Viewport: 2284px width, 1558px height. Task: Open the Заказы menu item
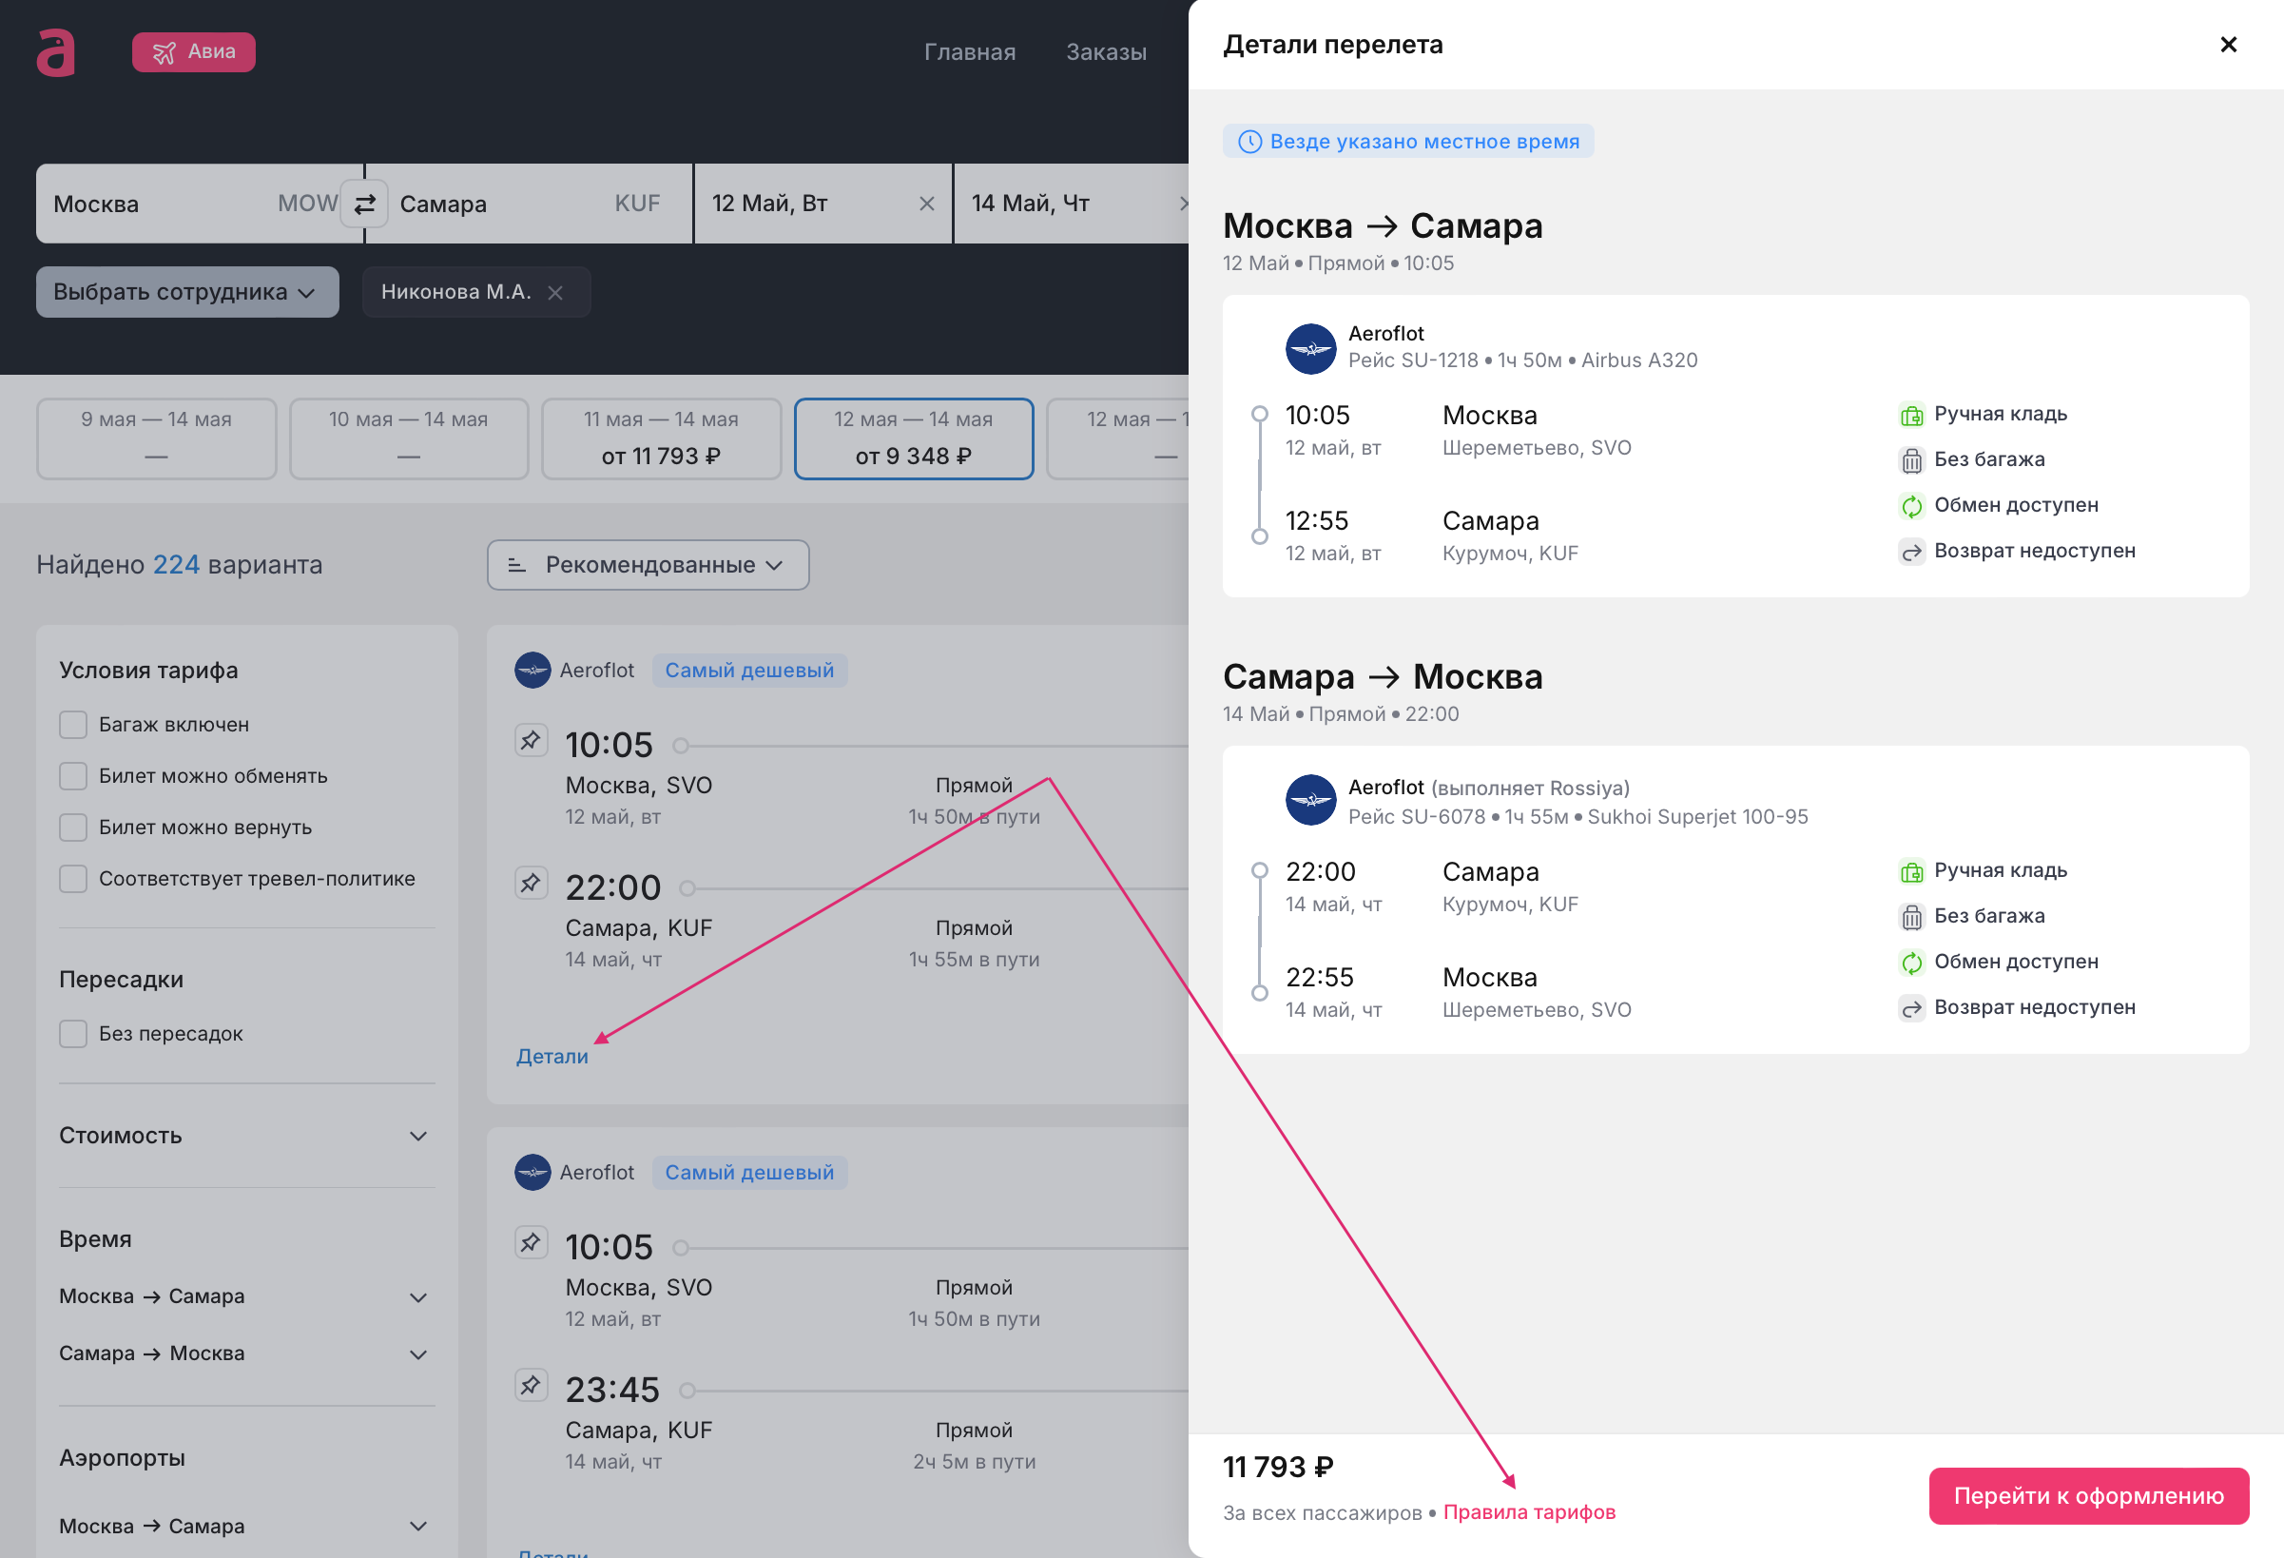[x=1106, y=52]
